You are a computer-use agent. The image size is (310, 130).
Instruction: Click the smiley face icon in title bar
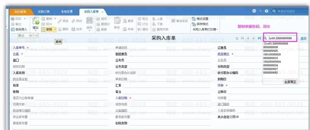[254, 11]
